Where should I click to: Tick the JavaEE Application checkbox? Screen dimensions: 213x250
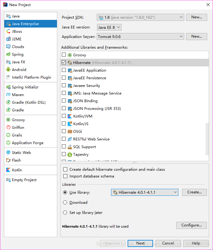click(64, 70)
